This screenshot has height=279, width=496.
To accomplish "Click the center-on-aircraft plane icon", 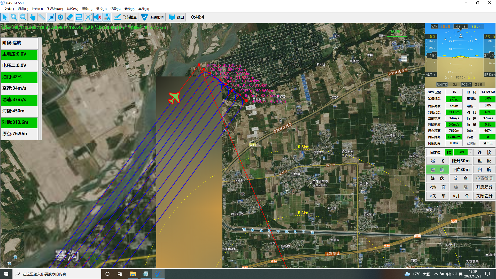I will click(x=88, y=17).
